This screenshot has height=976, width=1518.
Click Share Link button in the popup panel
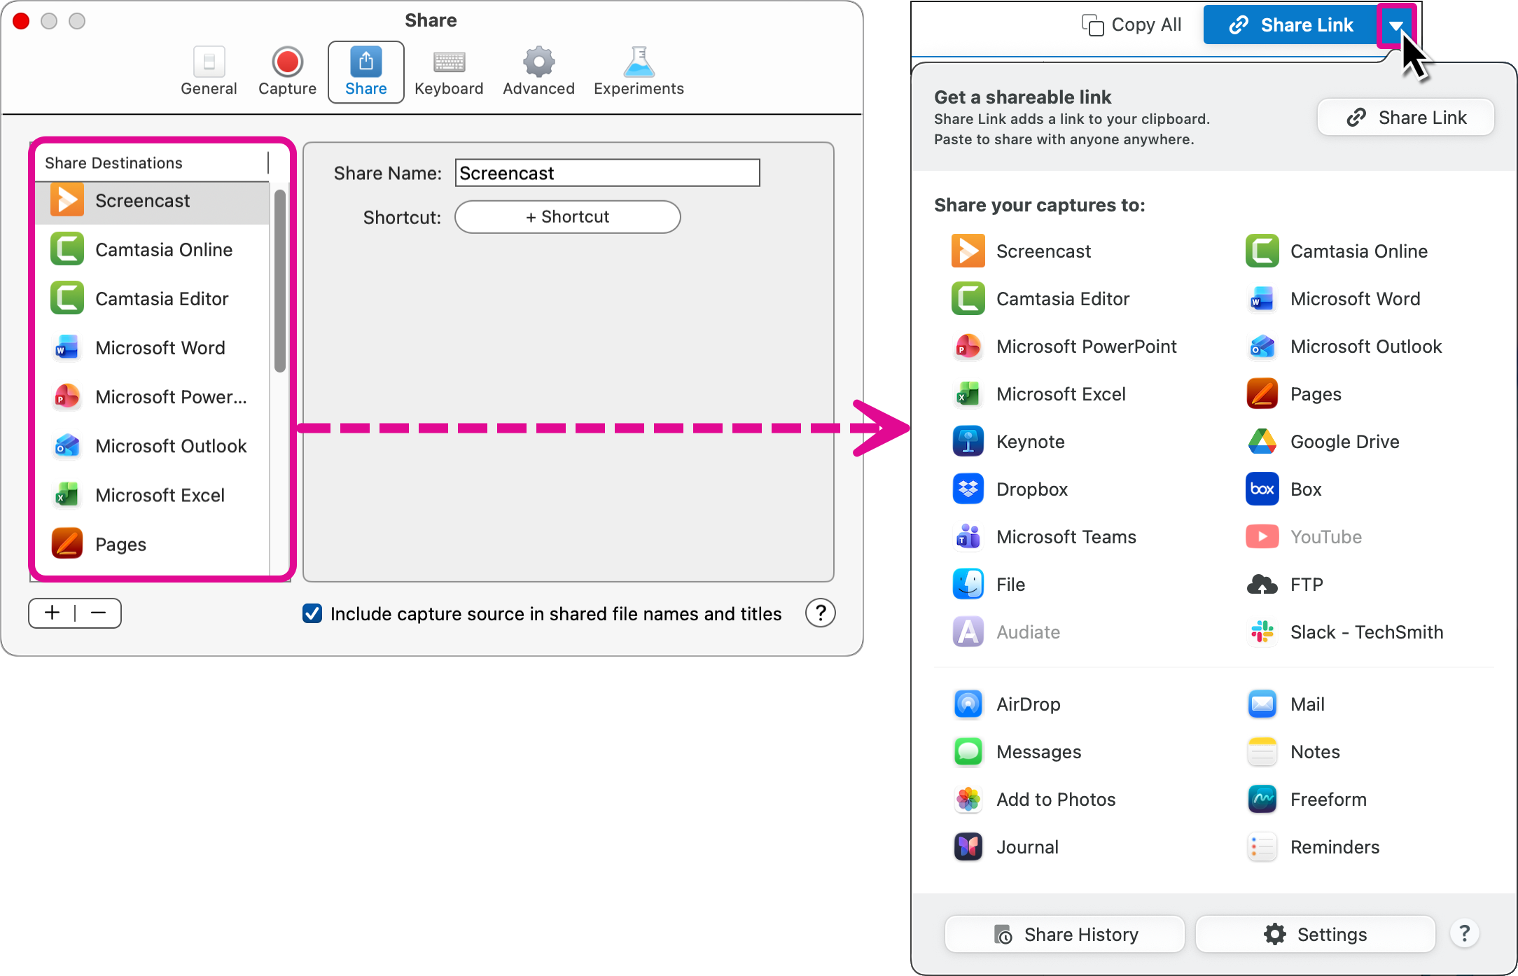pos(1406,118)
